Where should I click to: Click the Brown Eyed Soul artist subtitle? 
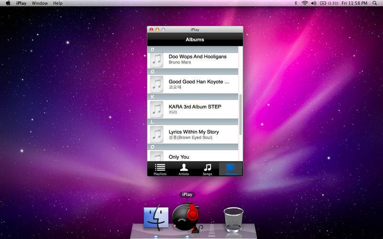[x=191, y=138]
